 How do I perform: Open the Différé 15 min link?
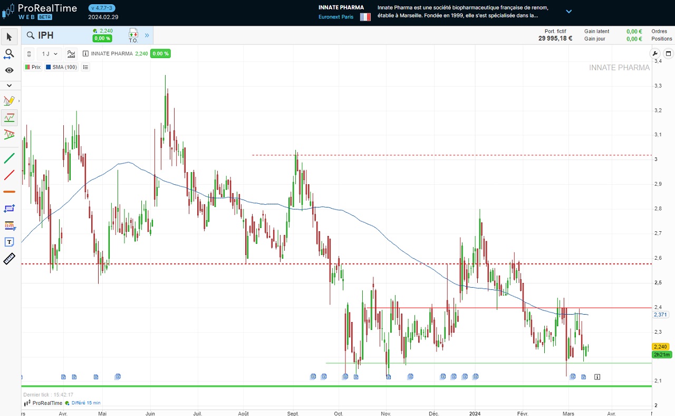86,403
